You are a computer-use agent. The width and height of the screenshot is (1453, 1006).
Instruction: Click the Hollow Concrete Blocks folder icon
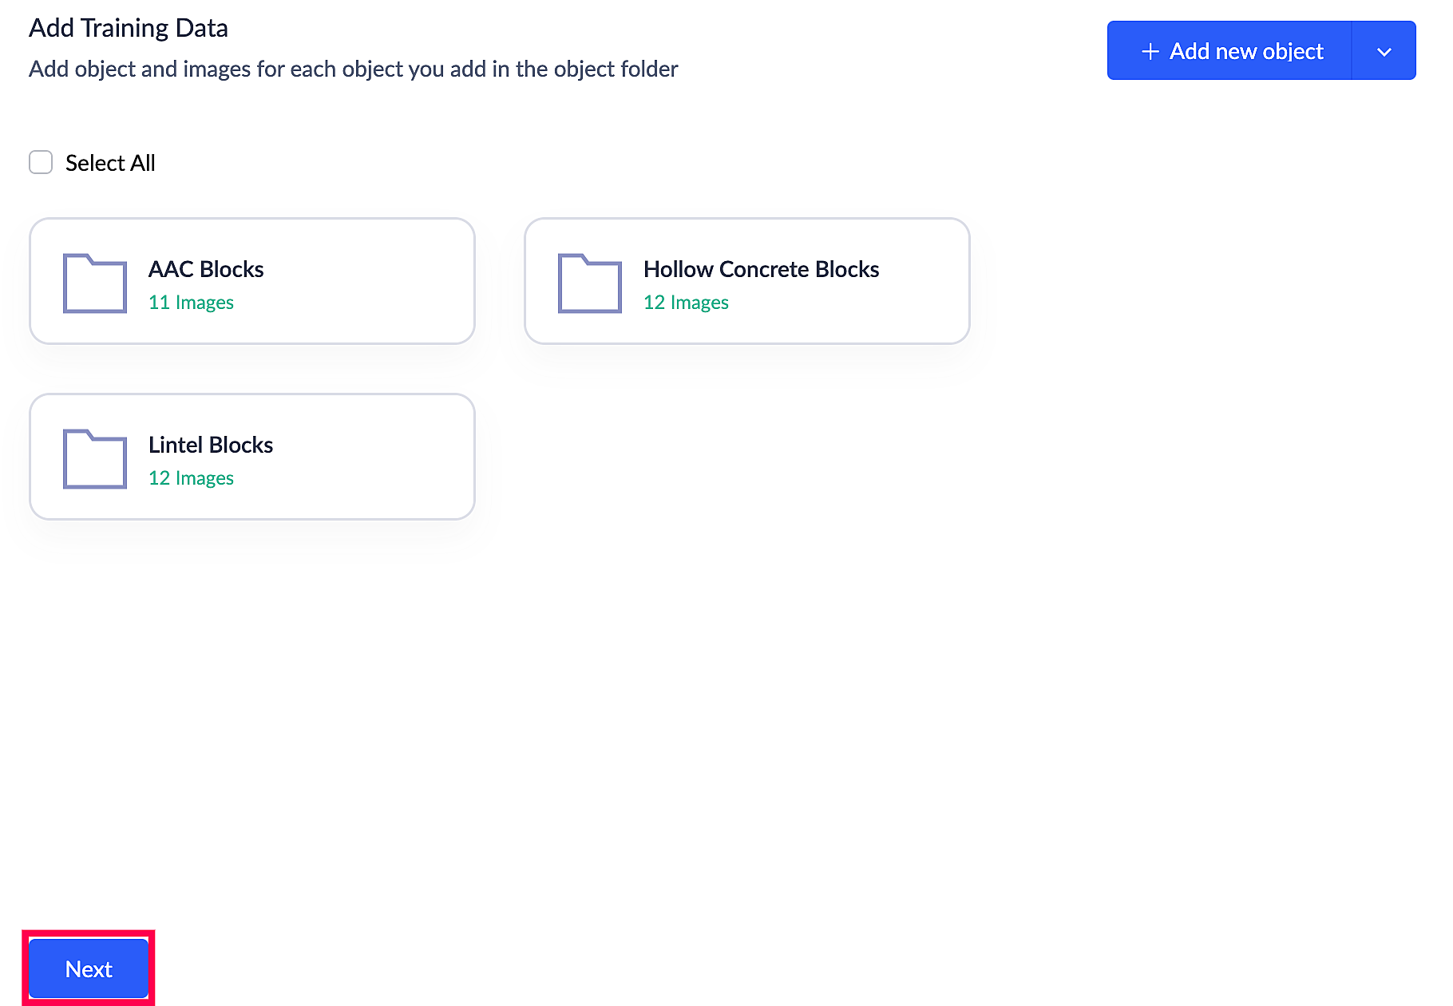coord(590,283)
